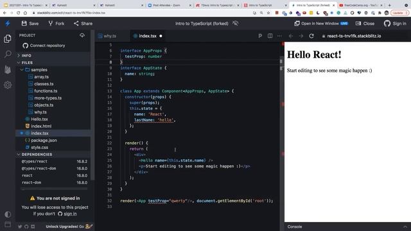This screenshot has height=231, width=411.
Task: Collapse the FILES section
Action: [53, 63]
